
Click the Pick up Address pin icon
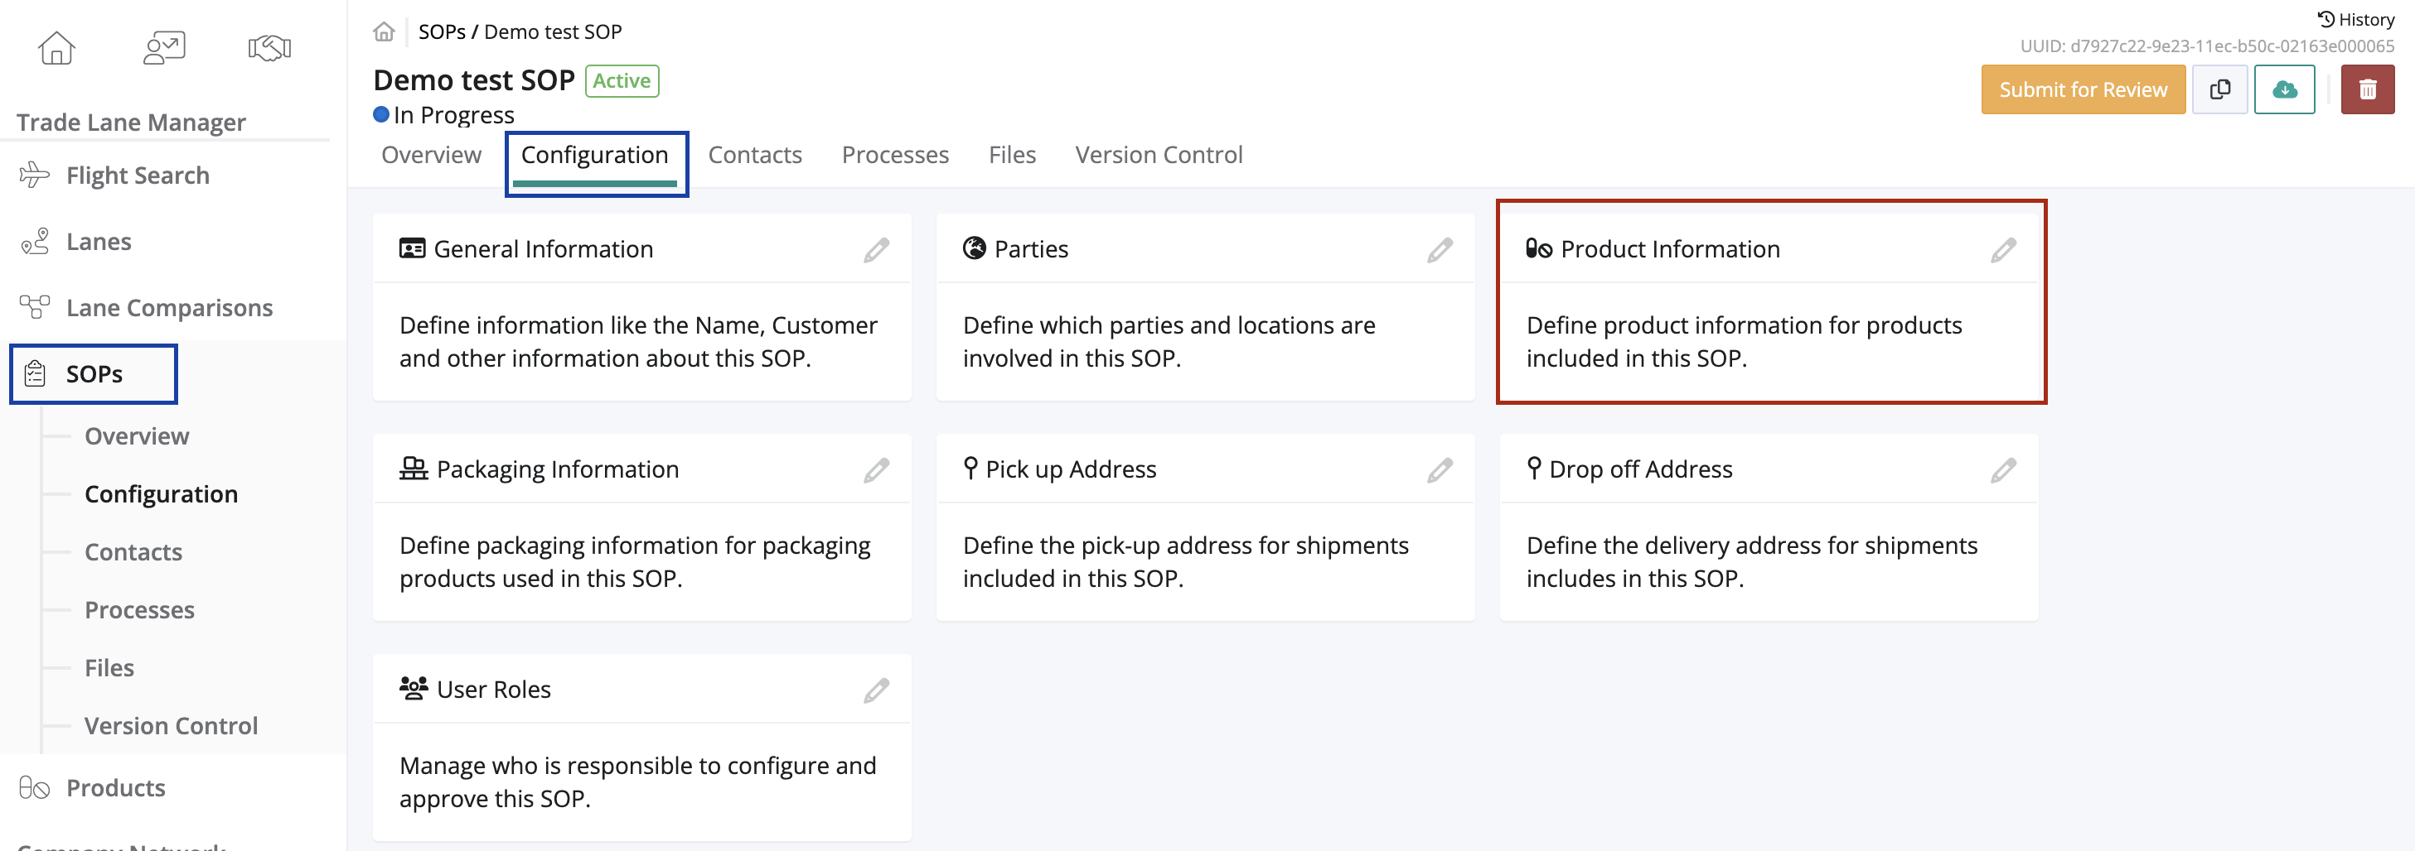click(x=970, y=468)
